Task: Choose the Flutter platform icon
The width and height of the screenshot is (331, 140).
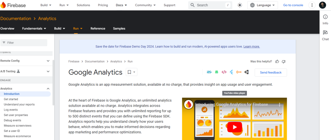Action: click(231, 72)
